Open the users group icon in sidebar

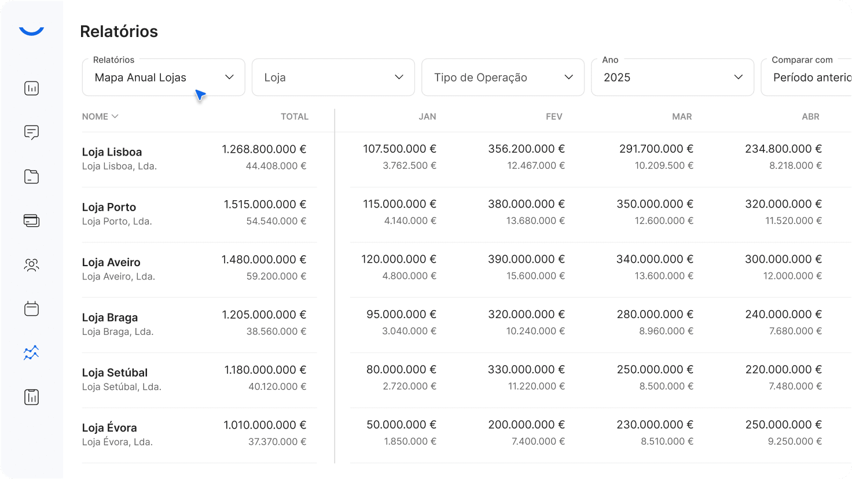click(31, 265)
